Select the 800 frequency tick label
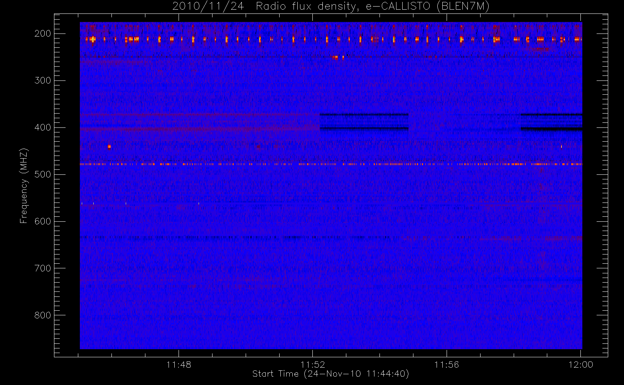The height and width of the screenshot is (385, 624). point(43,315)
